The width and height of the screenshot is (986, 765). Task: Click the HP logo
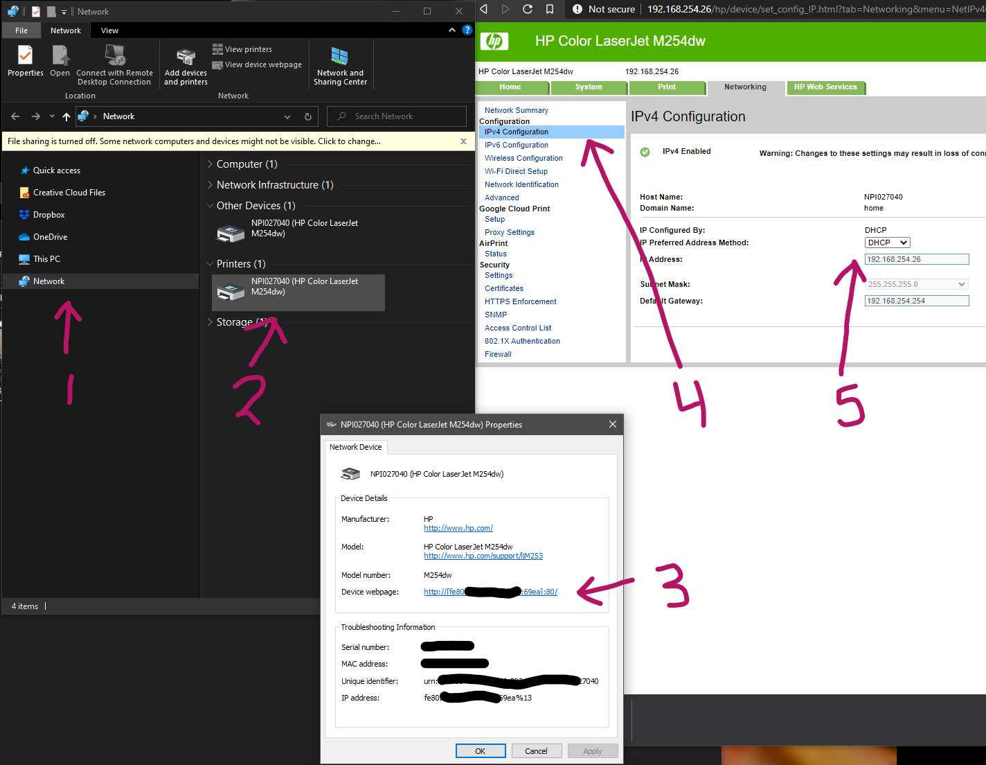[494, 41]
